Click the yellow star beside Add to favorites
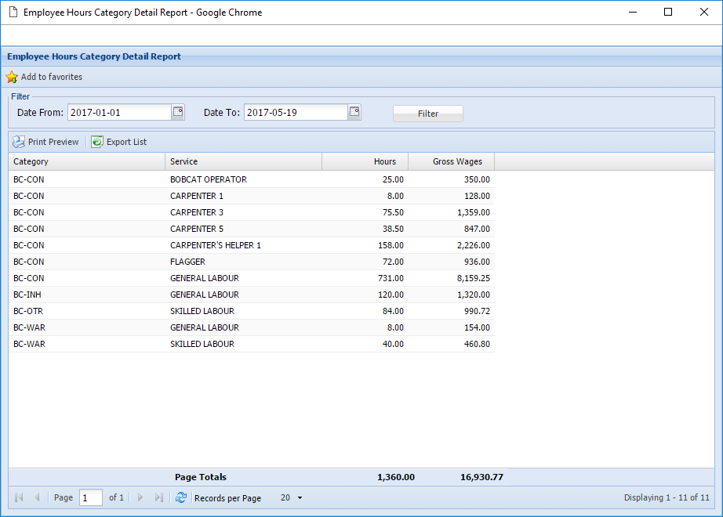The image size is (723, 517). [12, 77]
